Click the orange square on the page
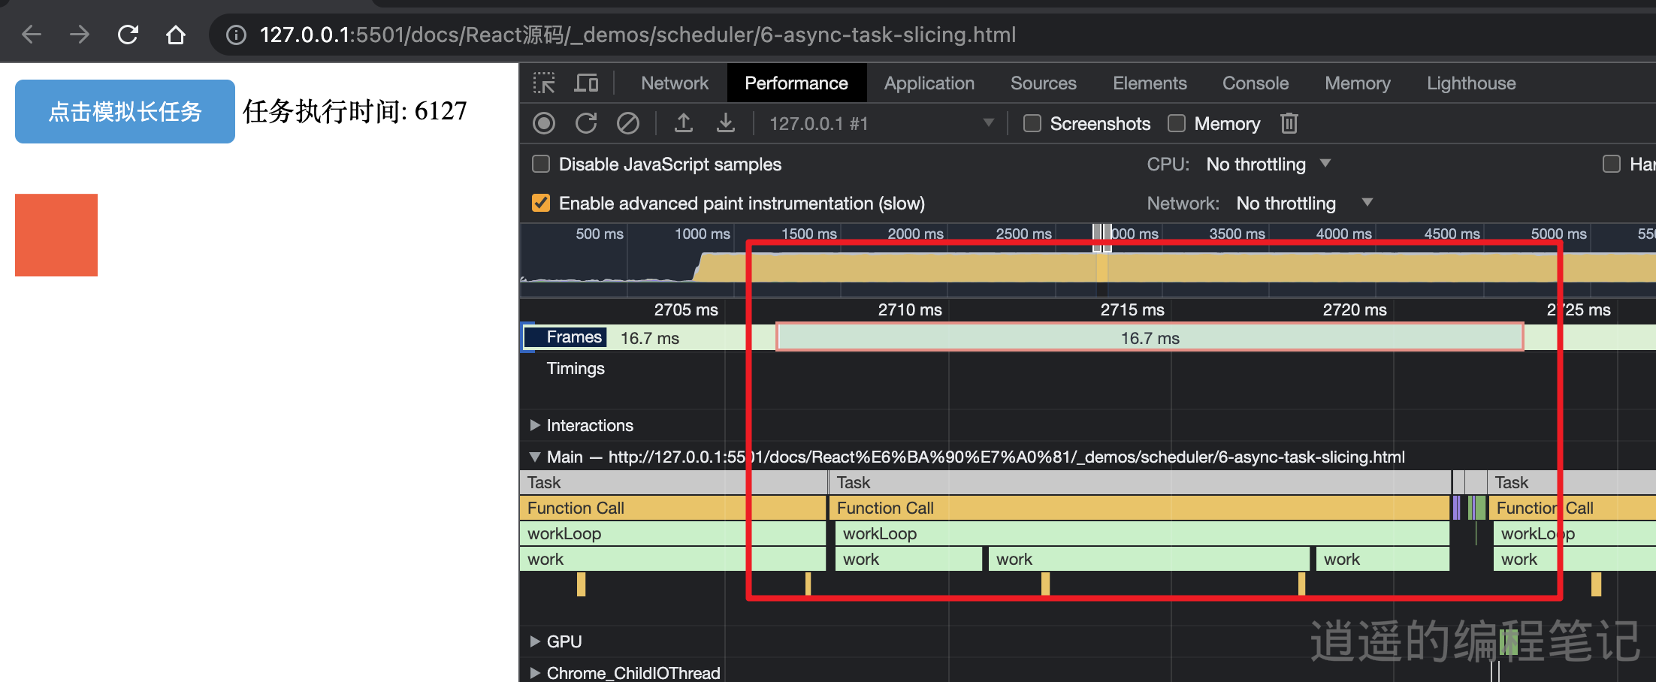The height and width of the screenshot is (682, 1656). pos(56,235)
